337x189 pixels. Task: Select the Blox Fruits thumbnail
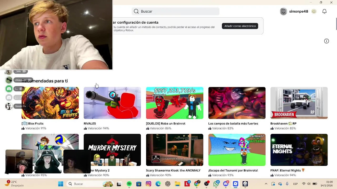pyautogui.click(x=50, y=103)
